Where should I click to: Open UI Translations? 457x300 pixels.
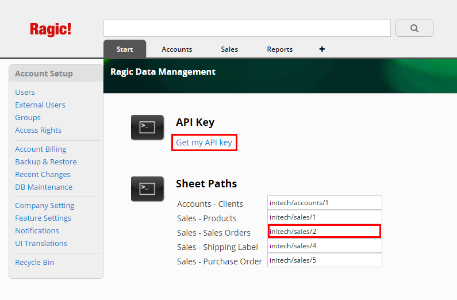pos(41,243)
